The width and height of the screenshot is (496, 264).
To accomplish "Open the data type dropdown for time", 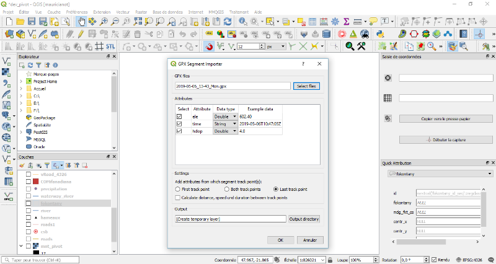I will [x=234, y=123].
